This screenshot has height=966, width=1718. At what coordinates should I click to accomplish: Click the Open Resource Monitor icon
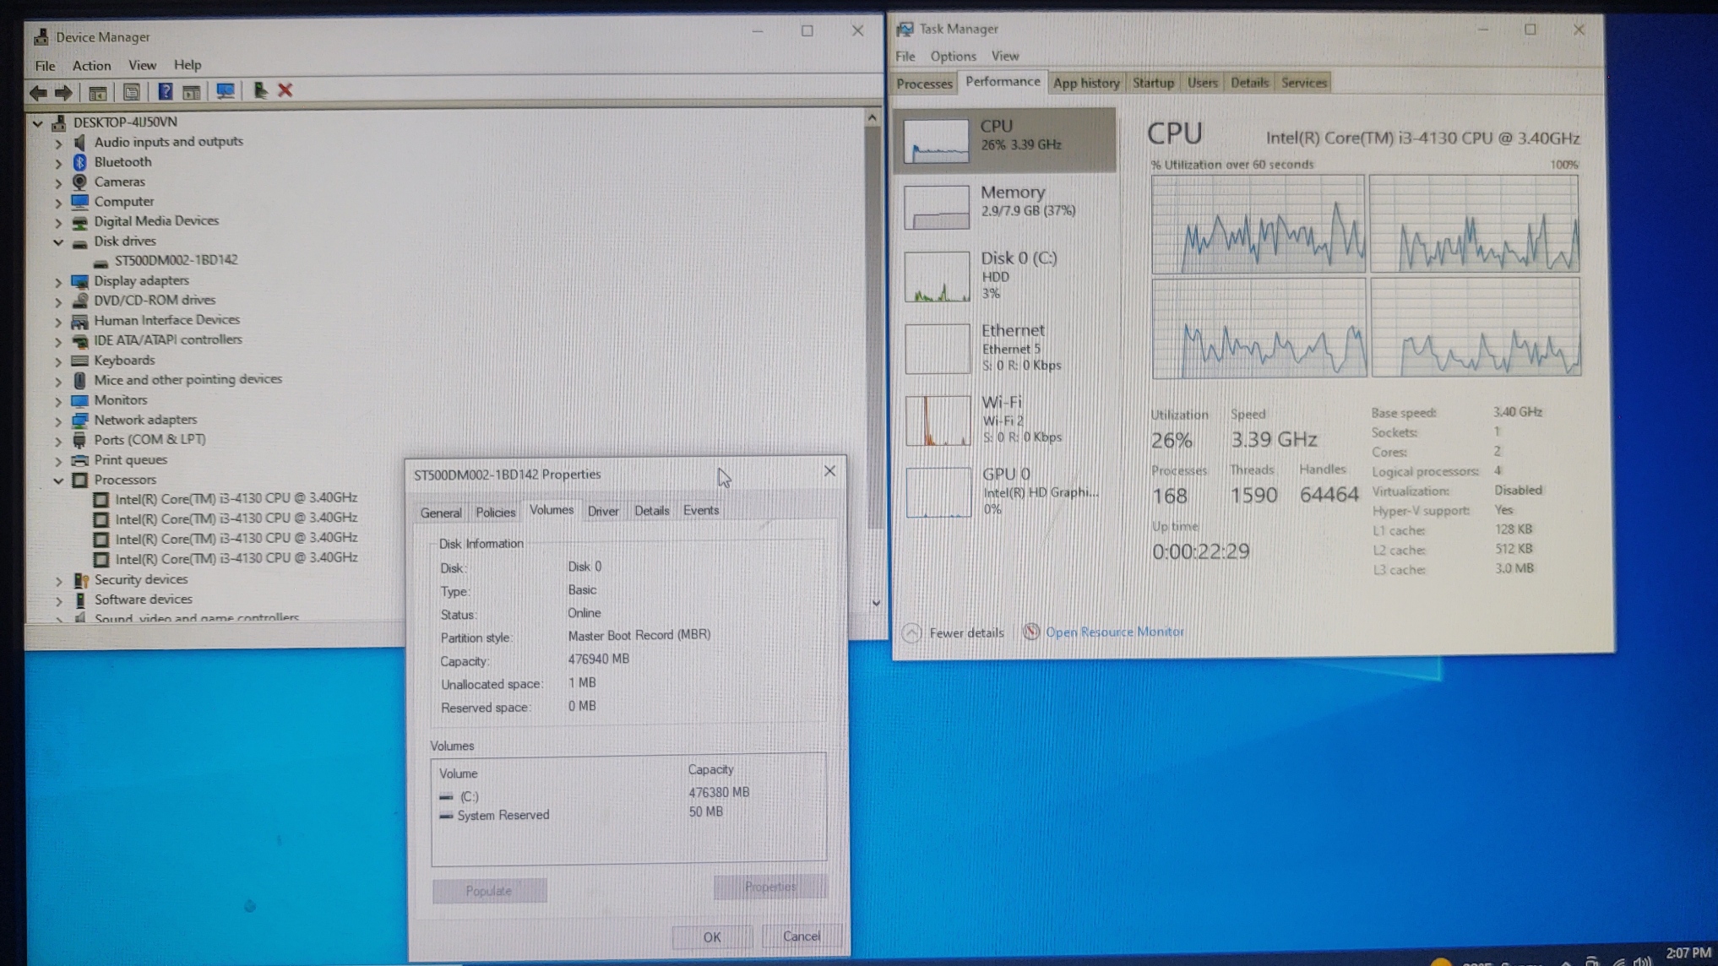click(1030, 632)
